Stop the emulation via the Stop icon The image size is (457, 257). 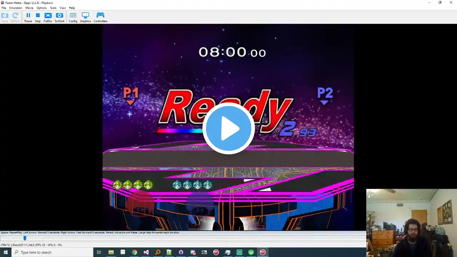(37, 17)
